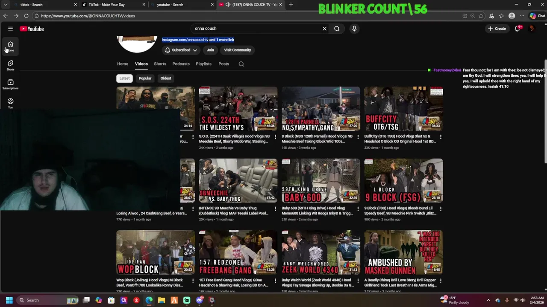Screen dimensions: 547x307
Task: Open Shorts in the left sidebar
Action: (x=10, y=65)
